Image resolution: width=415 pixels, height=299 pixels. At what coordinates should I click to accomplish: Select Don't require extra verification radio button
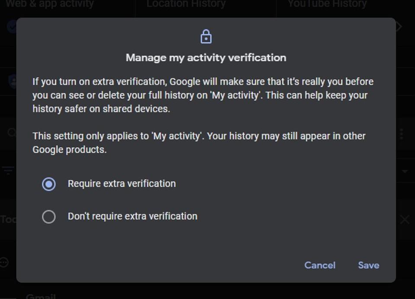pyautogui.click(x=48, y=216)
